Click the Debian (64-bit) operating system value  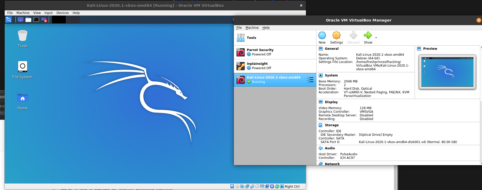(x=368, y=58)
